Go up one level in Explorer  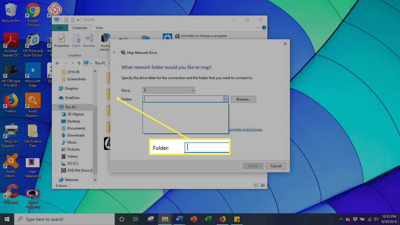79,63
